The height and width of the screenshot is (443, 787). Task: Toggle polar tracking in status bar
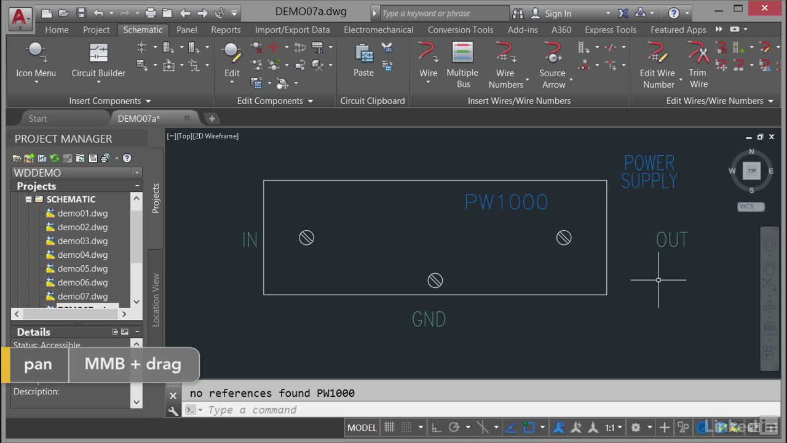tap(454, 427)
